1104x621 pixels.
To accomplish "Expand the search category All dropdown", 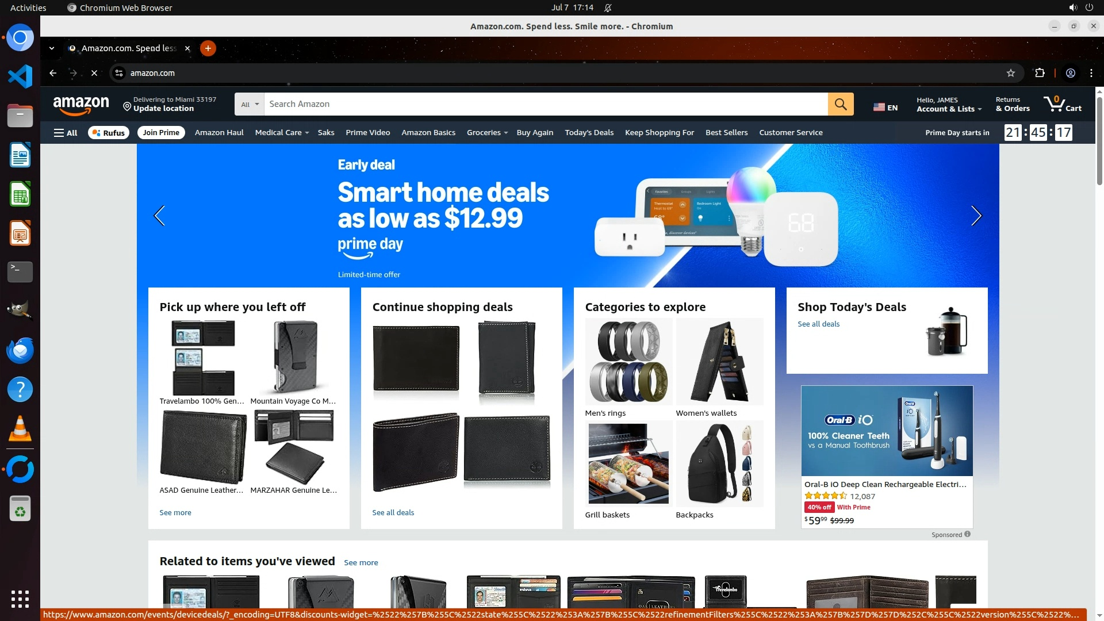I will [x=250, y=104].
